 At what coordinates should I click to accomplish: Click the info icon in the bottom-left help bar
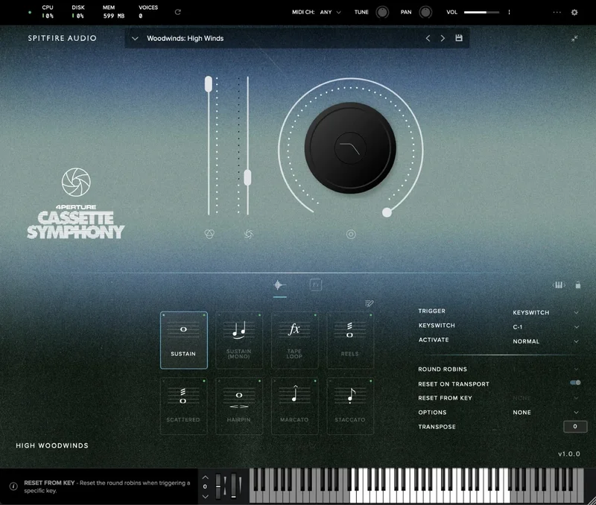[13, 486]
